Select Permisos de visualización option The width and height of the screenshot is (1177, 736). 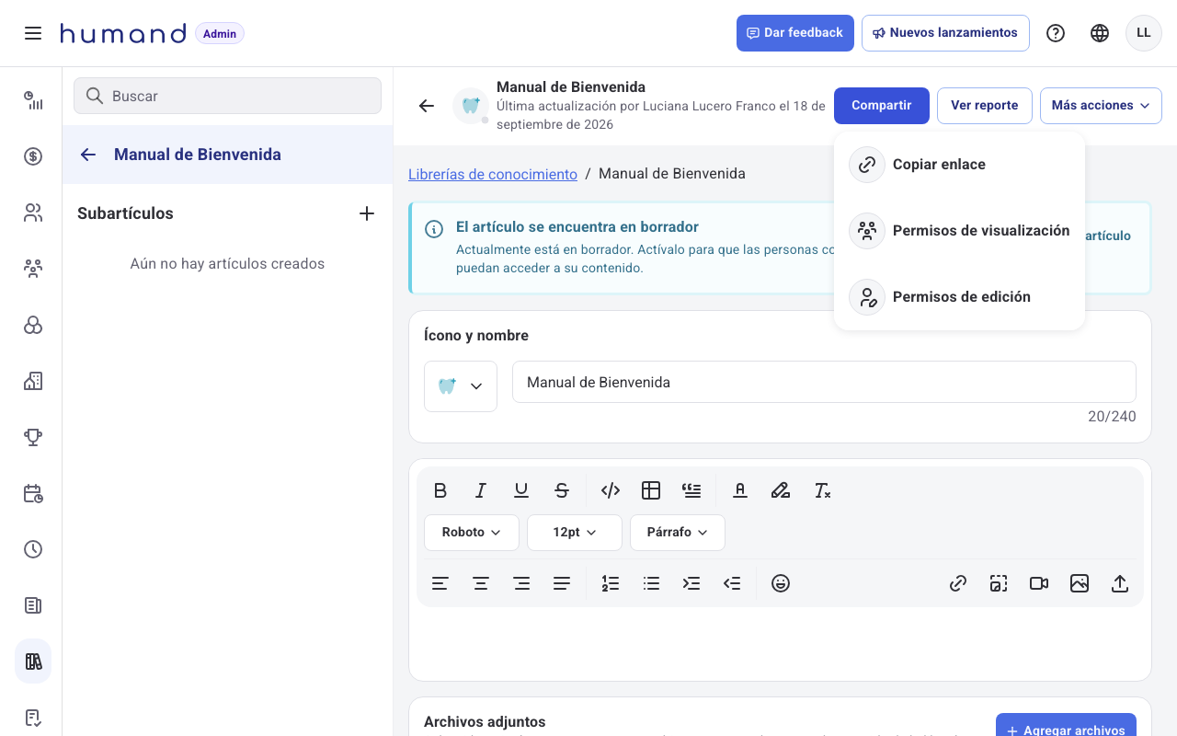[x=959, y=231]
